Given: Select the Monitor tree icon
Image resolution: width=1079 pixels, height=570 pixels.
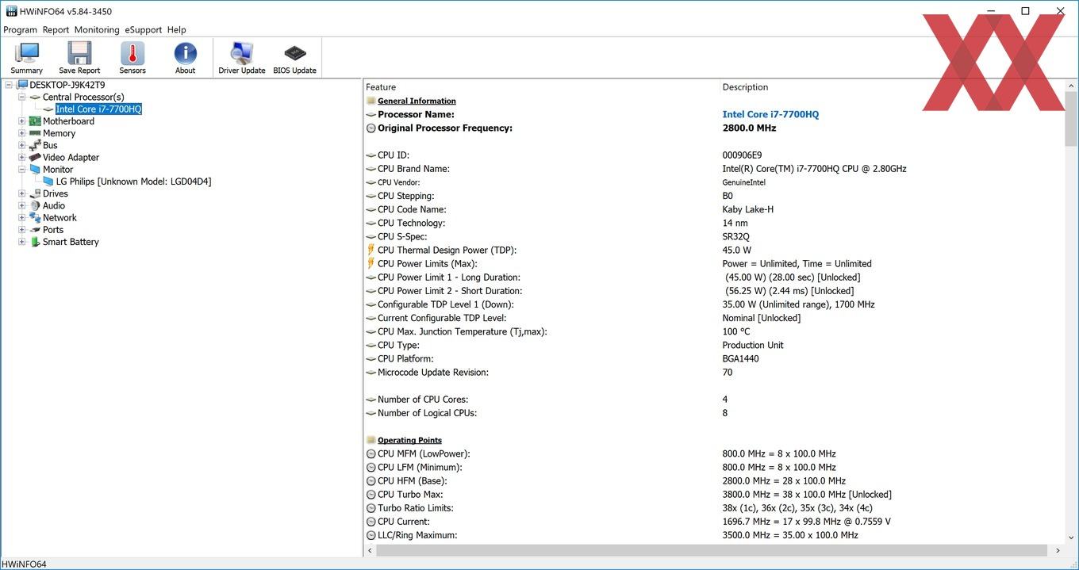Looking at the screenshot, I should 35,170.
